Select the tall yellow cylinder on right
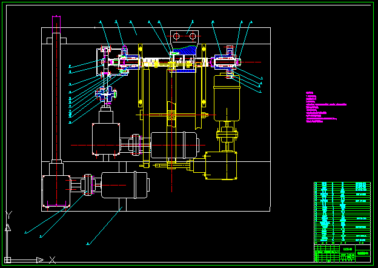Screen dimensions: 378x268 click(227, 96)
